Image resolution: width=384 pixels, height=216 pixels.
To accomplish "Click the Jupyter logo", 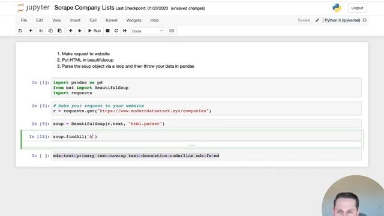I will (x=34, y=8).
